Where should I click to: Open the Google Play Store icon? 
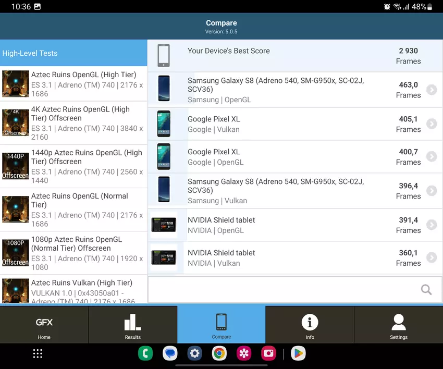coord(298,354)
